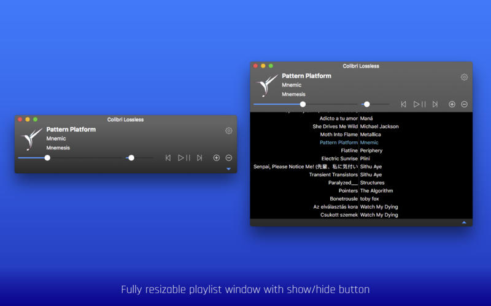Remove song with minus icon in expanded window
The width and height of the screenshot is (491, 306).
(465, 104)
